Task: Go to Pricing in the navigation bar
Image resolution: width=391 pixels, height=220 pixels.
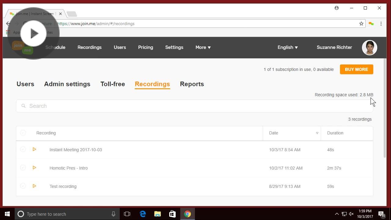Action: tap(145, 47)
